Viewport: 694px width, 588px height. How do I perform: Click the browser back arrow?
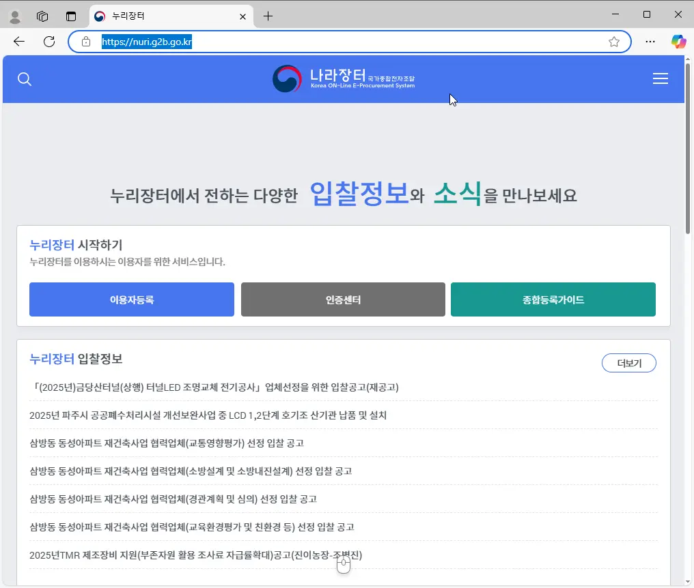pyautogui.click(x=18, y=42)
